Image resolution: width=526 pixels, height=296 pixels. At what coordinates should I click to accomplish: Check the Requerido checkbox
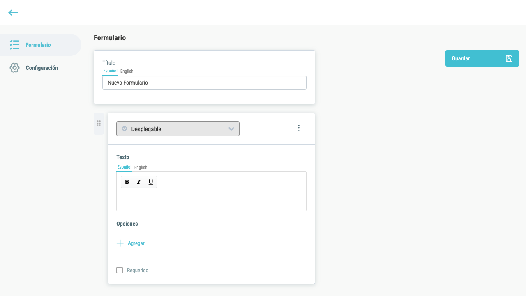point(120,270)
